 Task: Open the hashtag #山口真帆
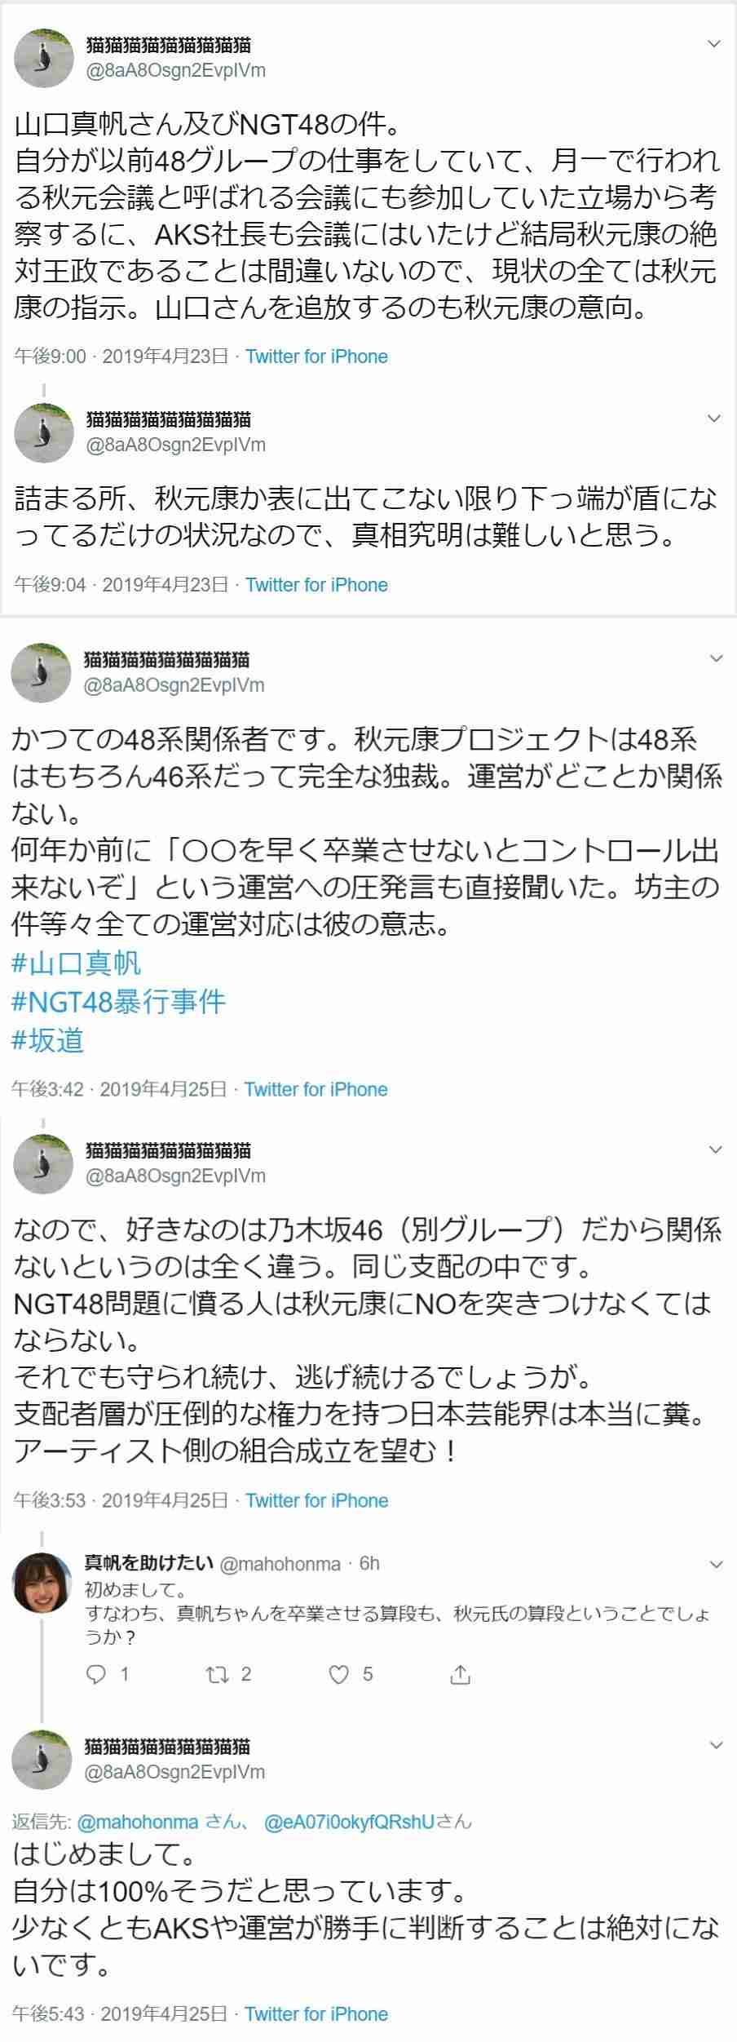point(77,963)
